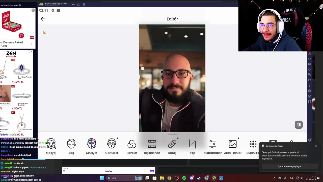
Task: Open Steam from the taskbar
Action: point(199,178)
